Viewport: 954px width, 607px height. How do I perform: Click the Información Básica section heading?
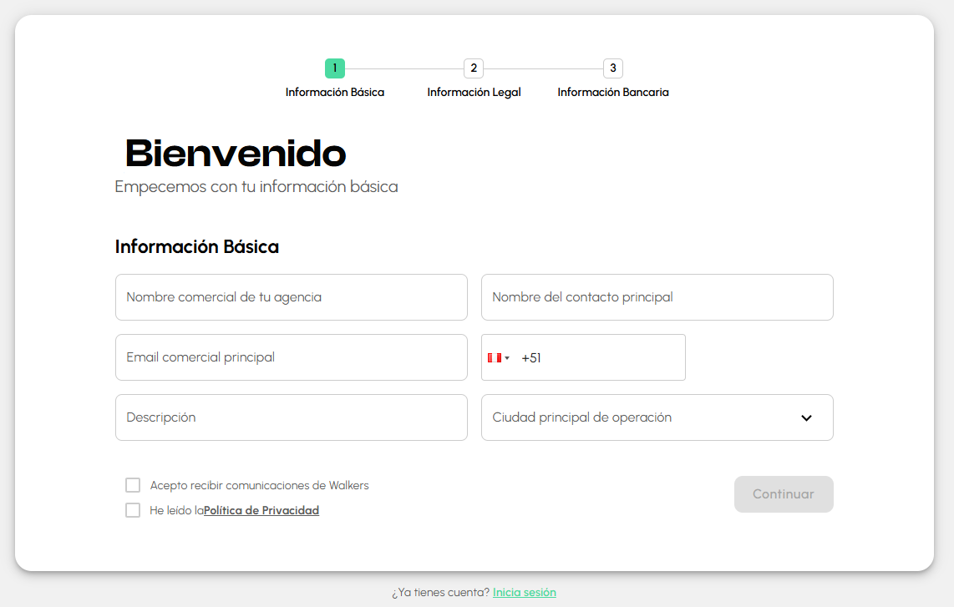196,246
